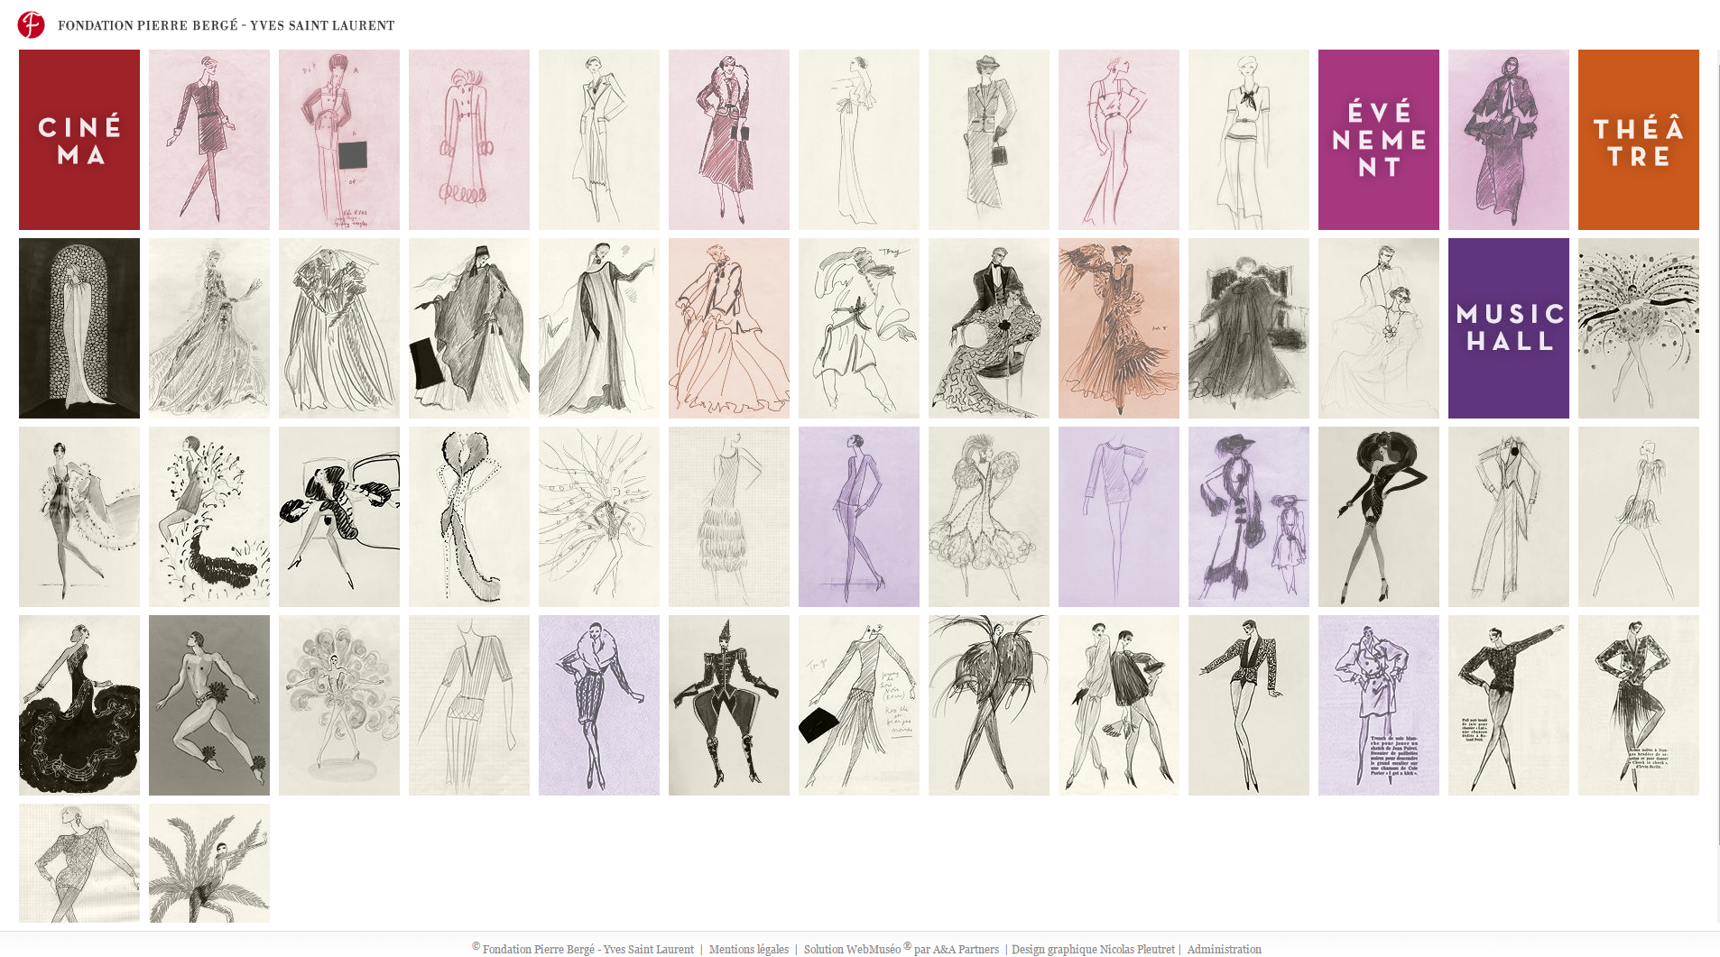Screen dimensions: 1720x957
Task: Select the grey-background leaping dancer sketch
Action: [209, 705]
